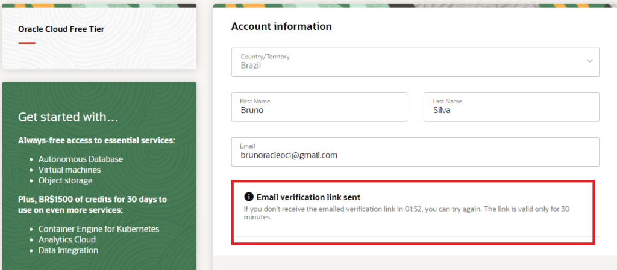Click the Get started with… heading
Screen dimensions: 617x270
(x=68, y=117)
